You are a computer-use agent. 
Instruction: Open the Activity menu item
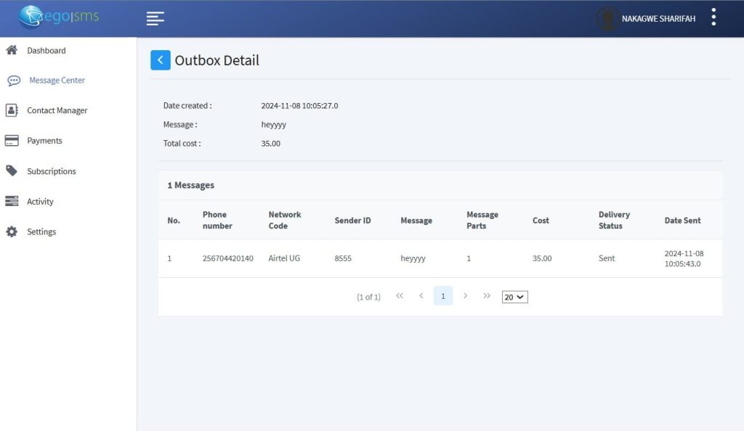(x=40, y=202)
